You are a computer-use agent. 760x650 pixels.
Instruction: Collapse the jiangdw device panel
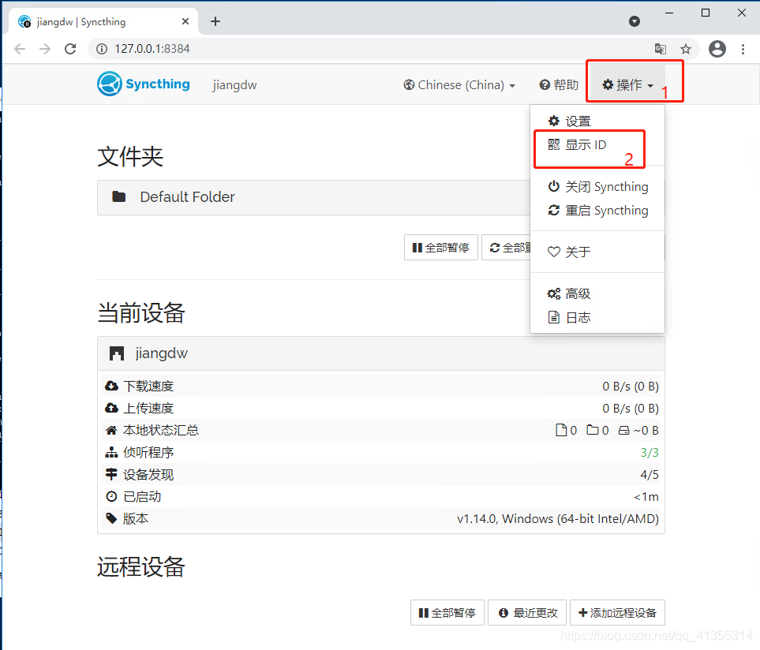coord(381,353)
